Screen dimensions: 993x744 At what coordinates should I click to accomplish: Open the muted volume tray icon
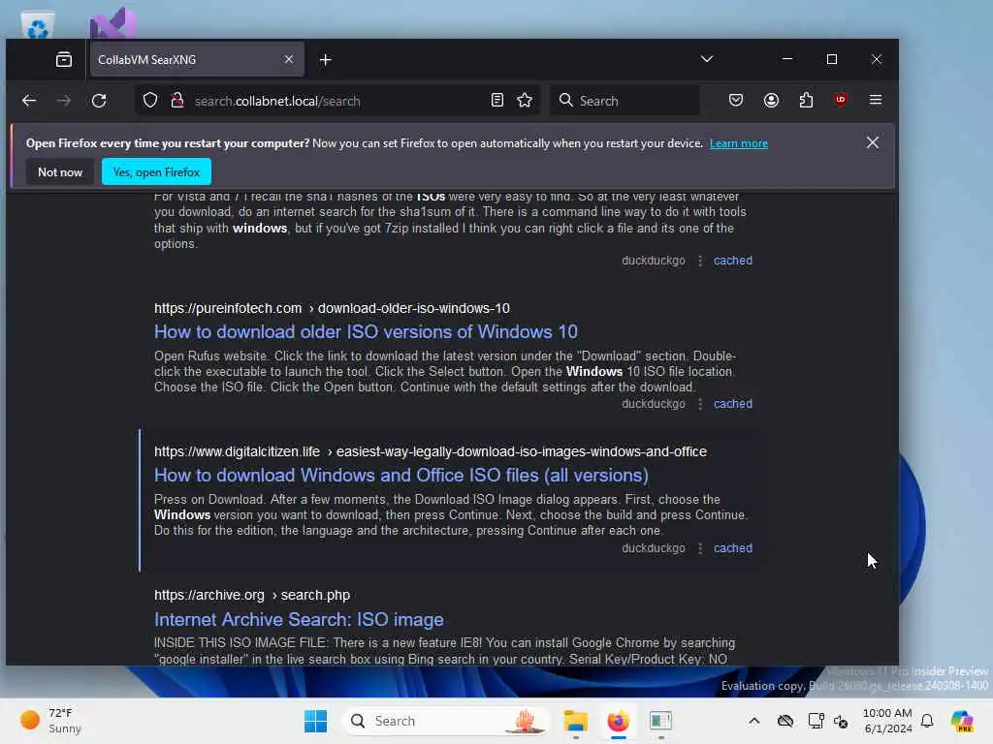click(x=841, y=721)
